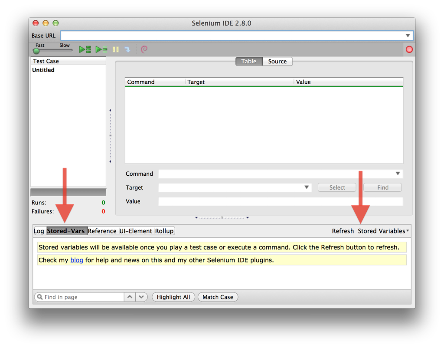444x348 pixels.
Task: Click the test run progress bar
Action: pos(68,192)
